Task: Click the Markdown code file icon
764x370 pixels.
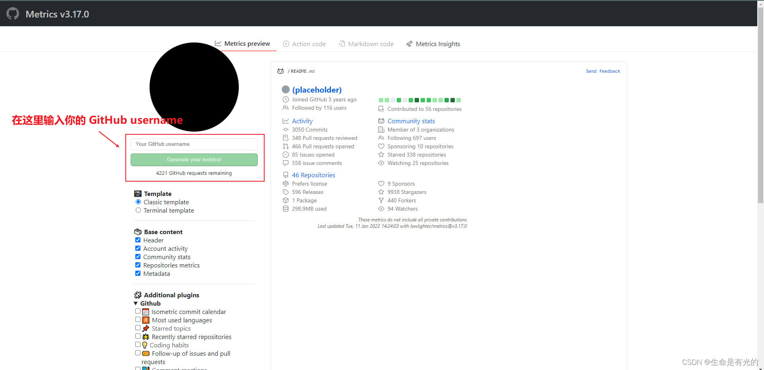Action: 342,44
